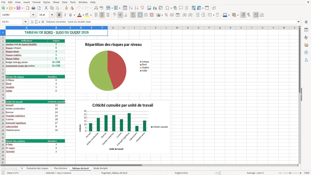
Task: Format cell as percent
Action: click(166, 15)
